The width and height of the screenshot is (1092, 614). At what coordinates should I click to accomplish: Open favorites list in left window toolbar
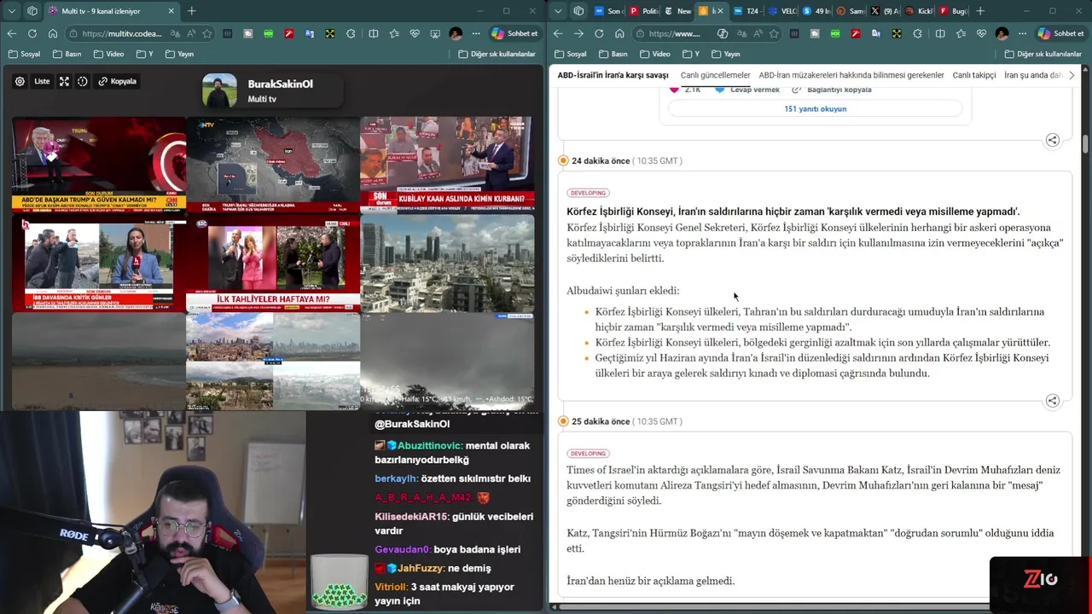click(394, 33)
